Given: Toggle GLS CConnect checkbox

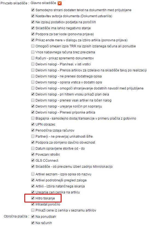Looking at the screenshot, I should coord(33,160).
